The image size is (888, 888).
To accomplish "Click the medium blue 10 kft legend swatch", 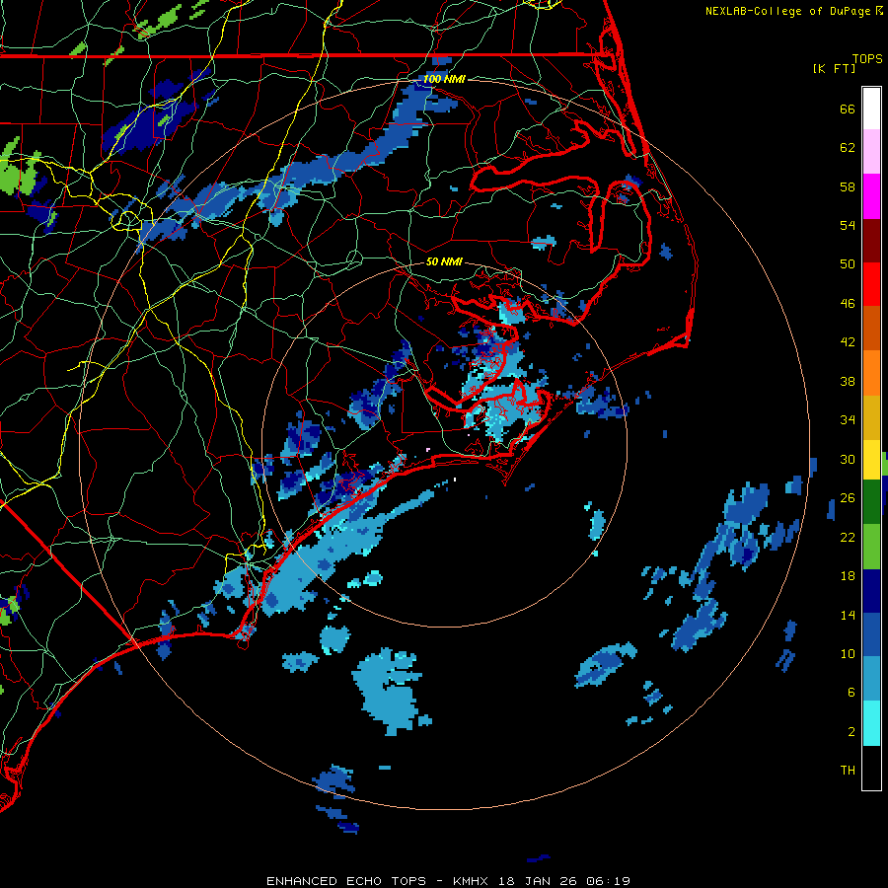I will 871,635.
